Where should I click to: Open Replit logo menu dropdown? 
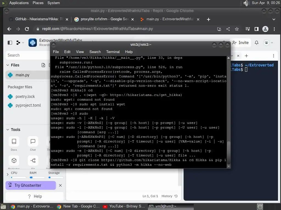20,43
